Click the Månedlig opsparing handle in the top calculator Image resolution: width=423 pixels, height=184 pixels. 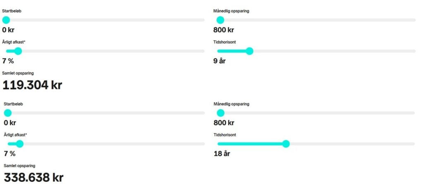pos(220,20)
